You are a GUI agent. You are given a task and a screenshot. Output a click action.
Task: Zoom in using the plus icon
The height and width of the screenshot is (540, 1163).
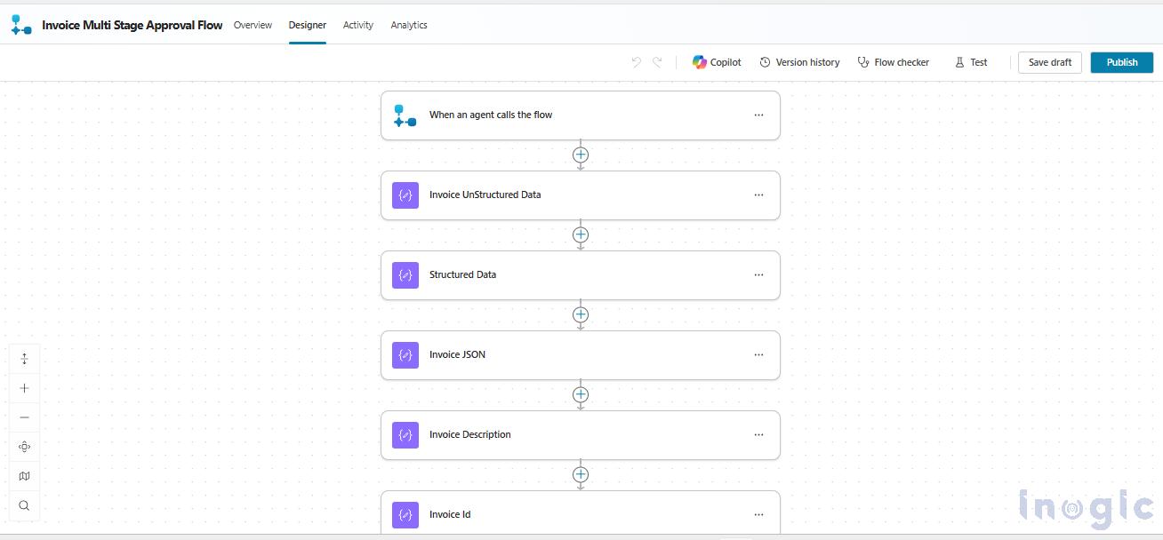24,387
